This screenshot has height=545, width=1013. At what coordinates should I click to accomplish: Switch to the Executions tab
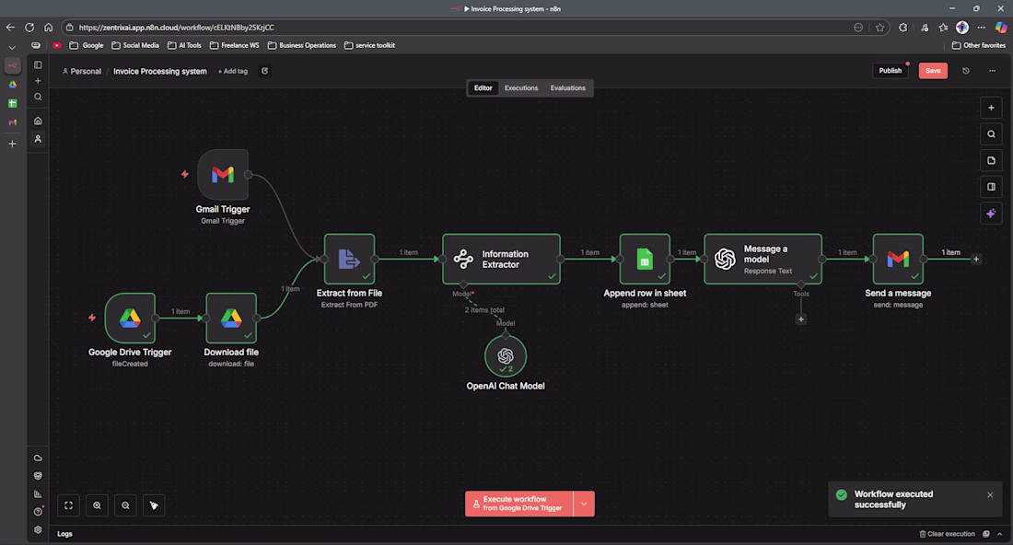521,88
